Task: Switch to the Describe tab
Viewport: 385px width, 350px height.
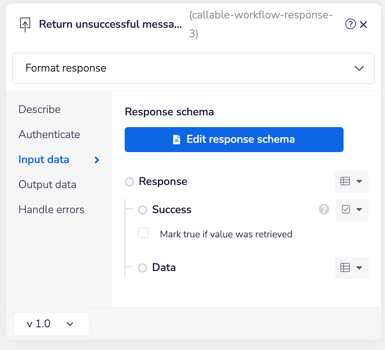Action: point(39,109)
